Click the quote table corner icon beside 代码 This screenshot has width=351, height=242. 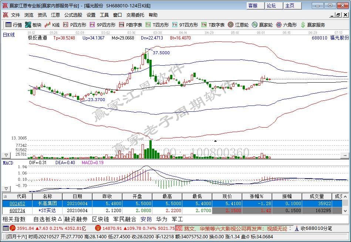tap(5, 197)
